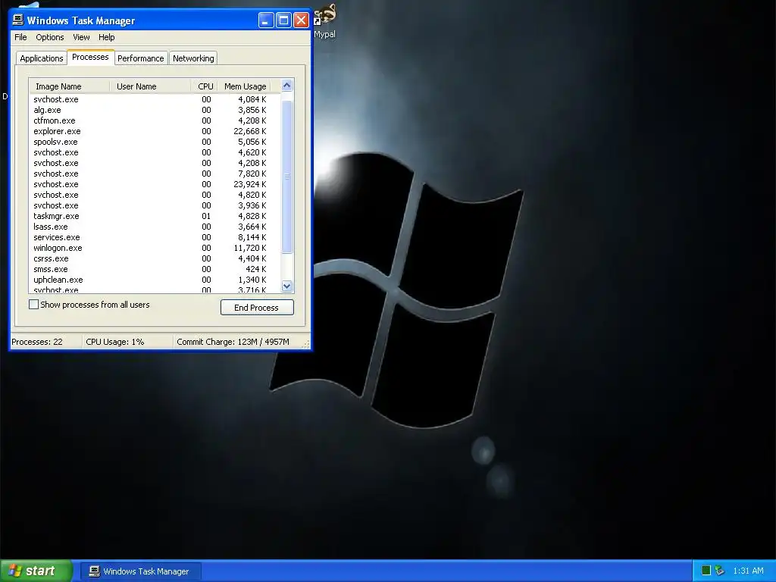This screenshot has width=776, height=582.
Task: Close the Windows Task Manager window
Action: click(301, 20)
